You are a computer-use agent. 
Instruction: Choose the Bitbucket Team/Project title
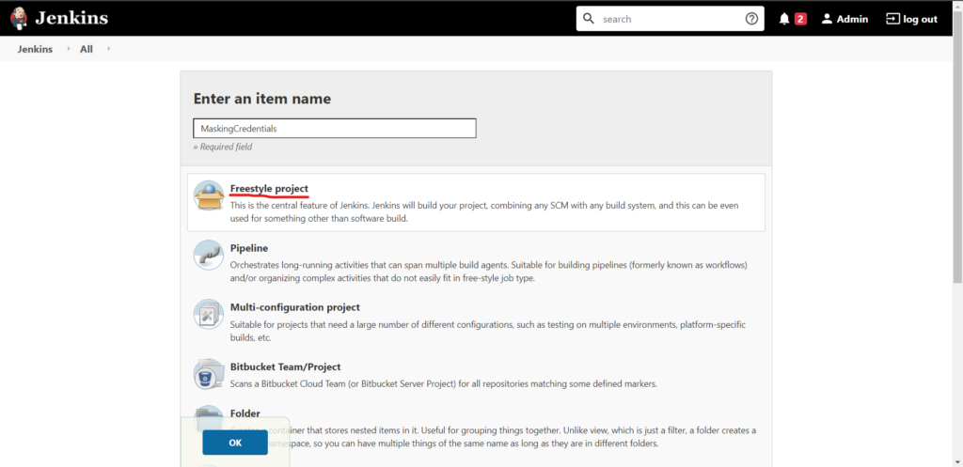pos(286,367)
